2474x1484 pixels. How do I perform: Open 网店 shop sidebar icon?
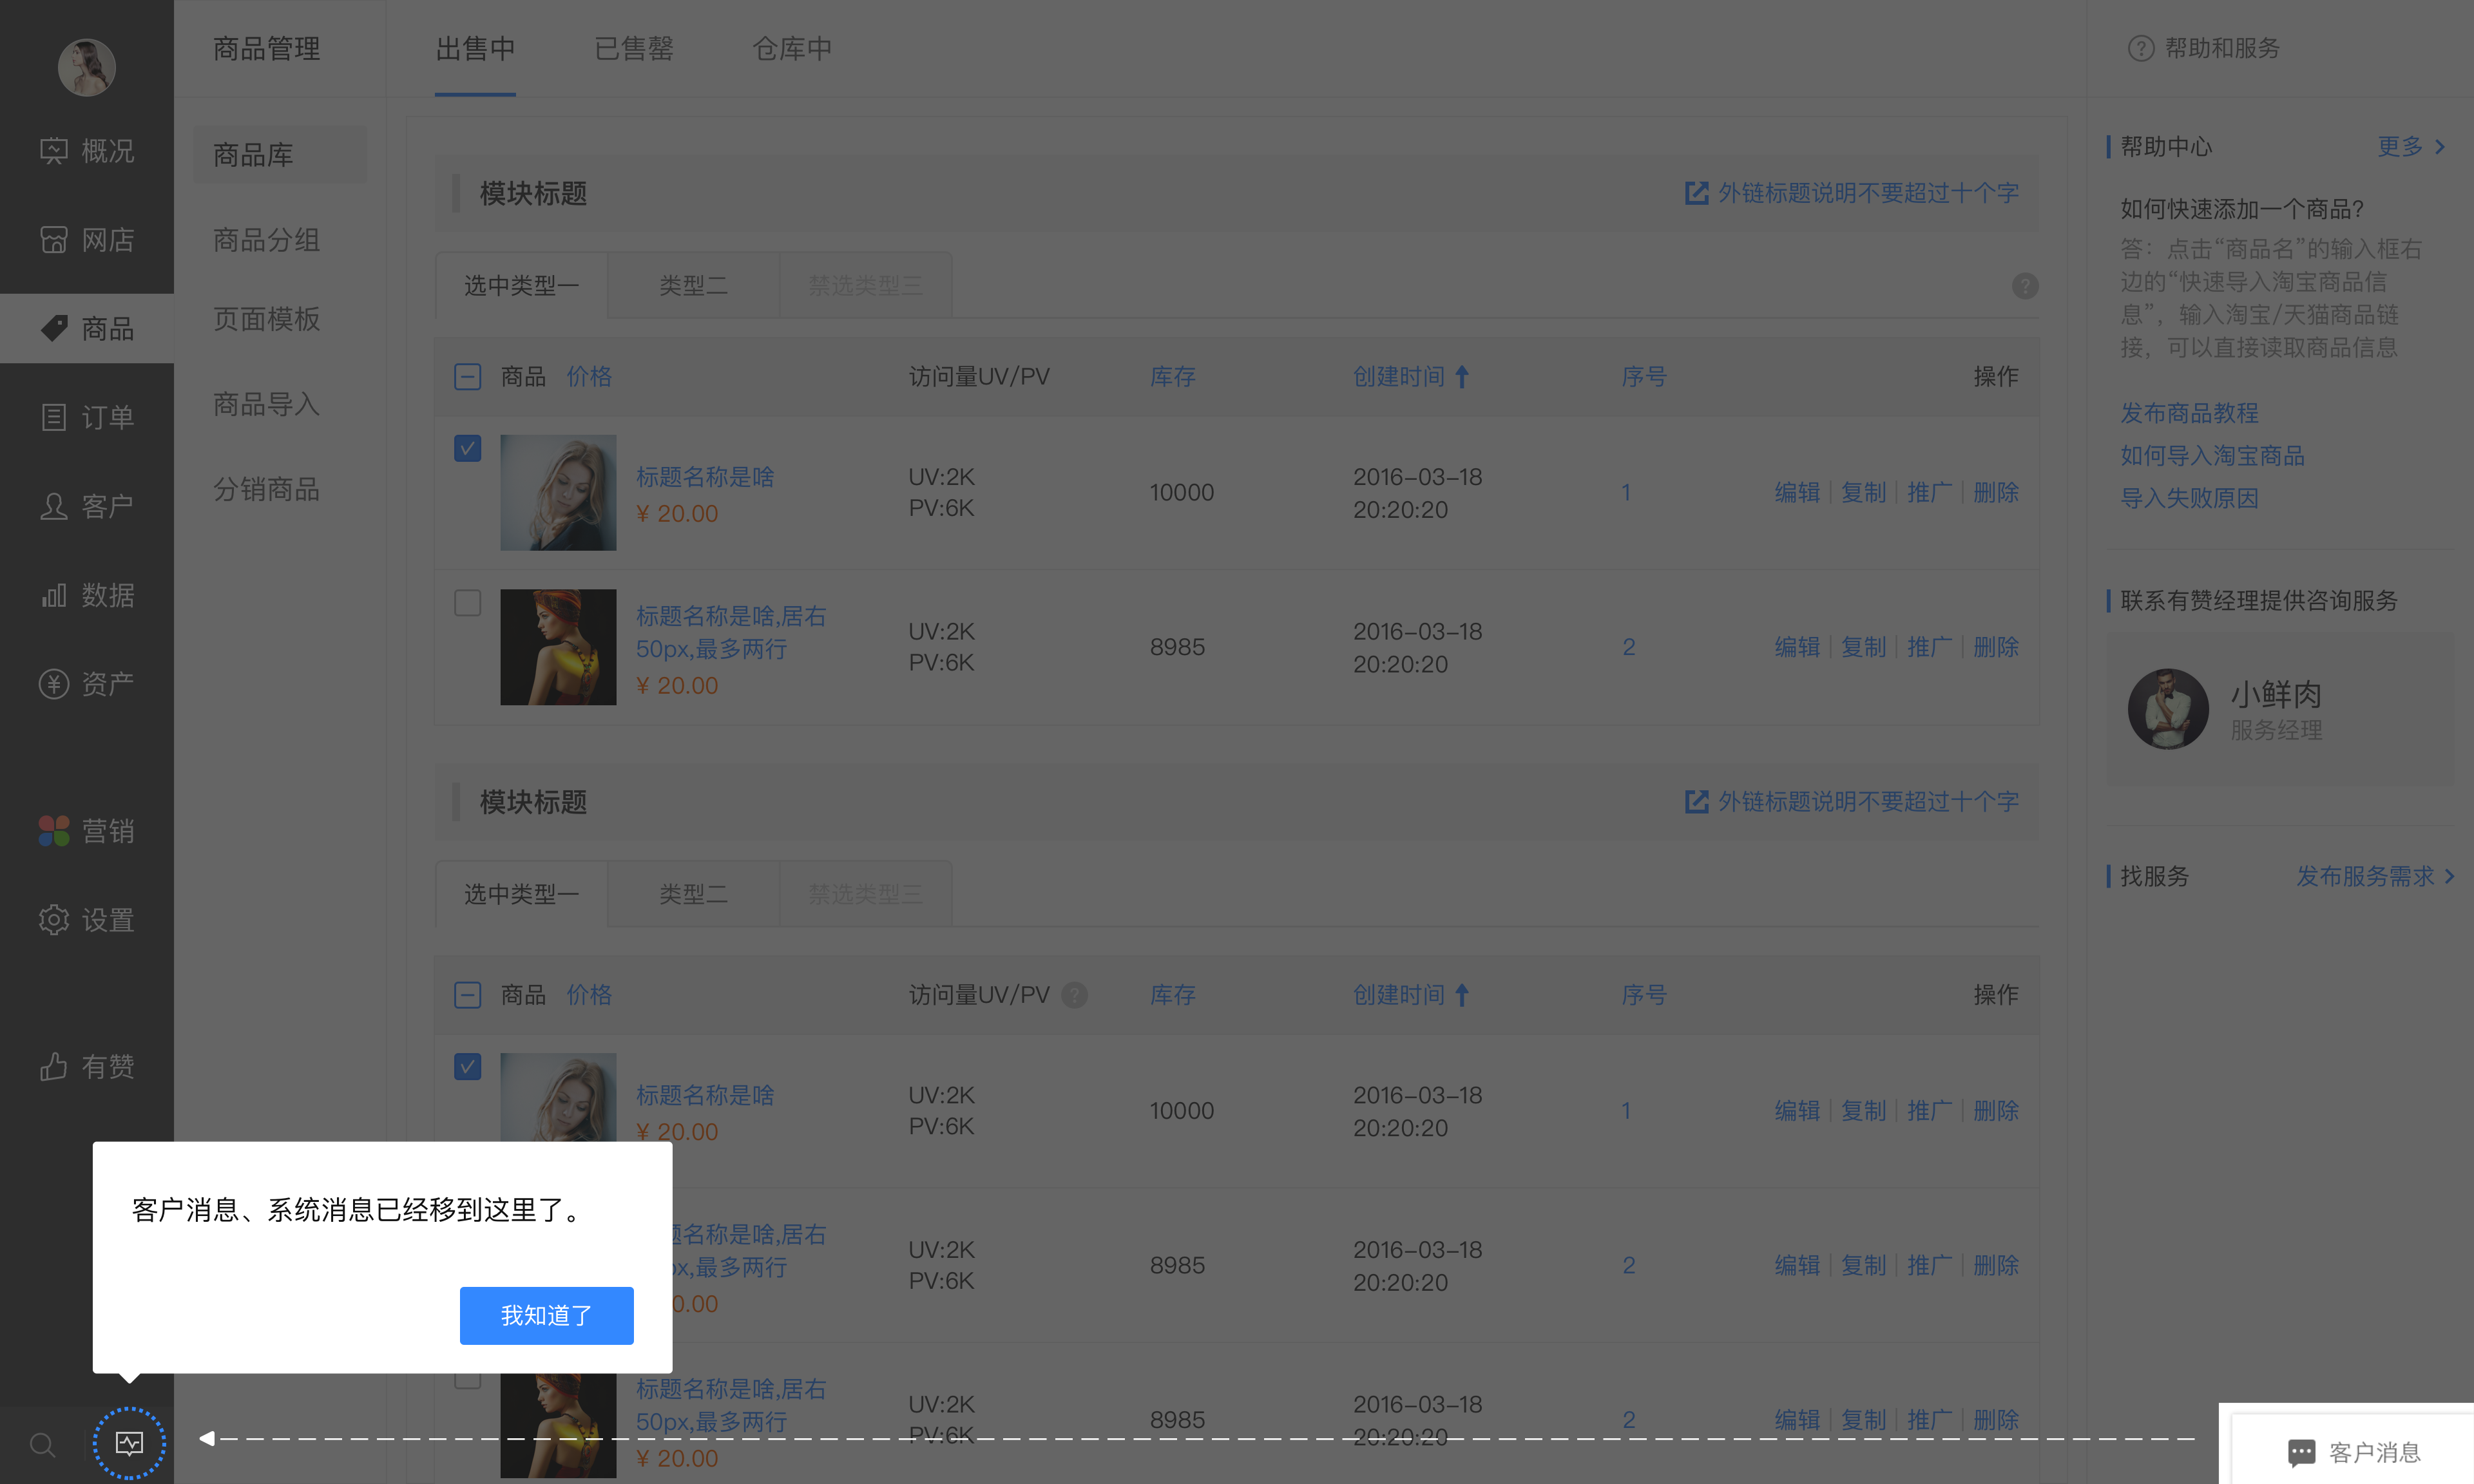coord(54,240)
